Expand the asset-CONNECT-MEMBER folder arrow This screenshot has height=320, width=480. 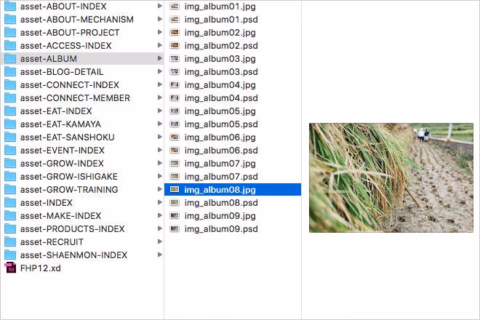(x=159, y=97)
